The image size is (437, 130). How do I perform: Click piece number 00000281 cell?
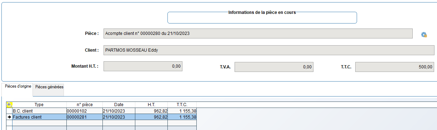85,117
